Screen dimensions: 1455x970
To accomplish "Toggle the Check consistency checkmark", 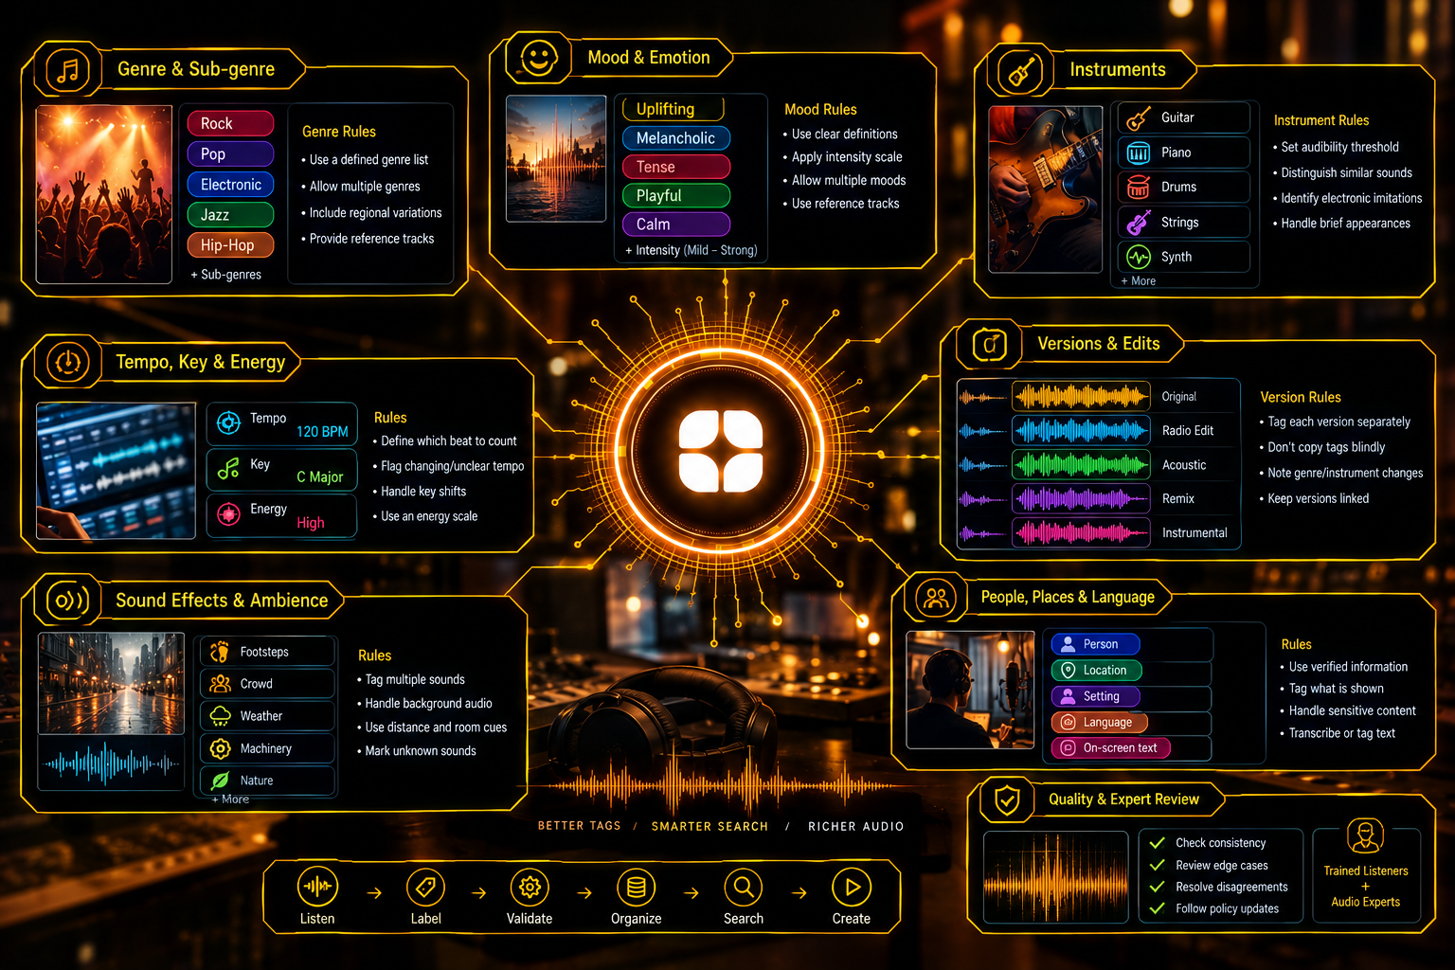I will pyautogui.click(x=1157, y=842).
